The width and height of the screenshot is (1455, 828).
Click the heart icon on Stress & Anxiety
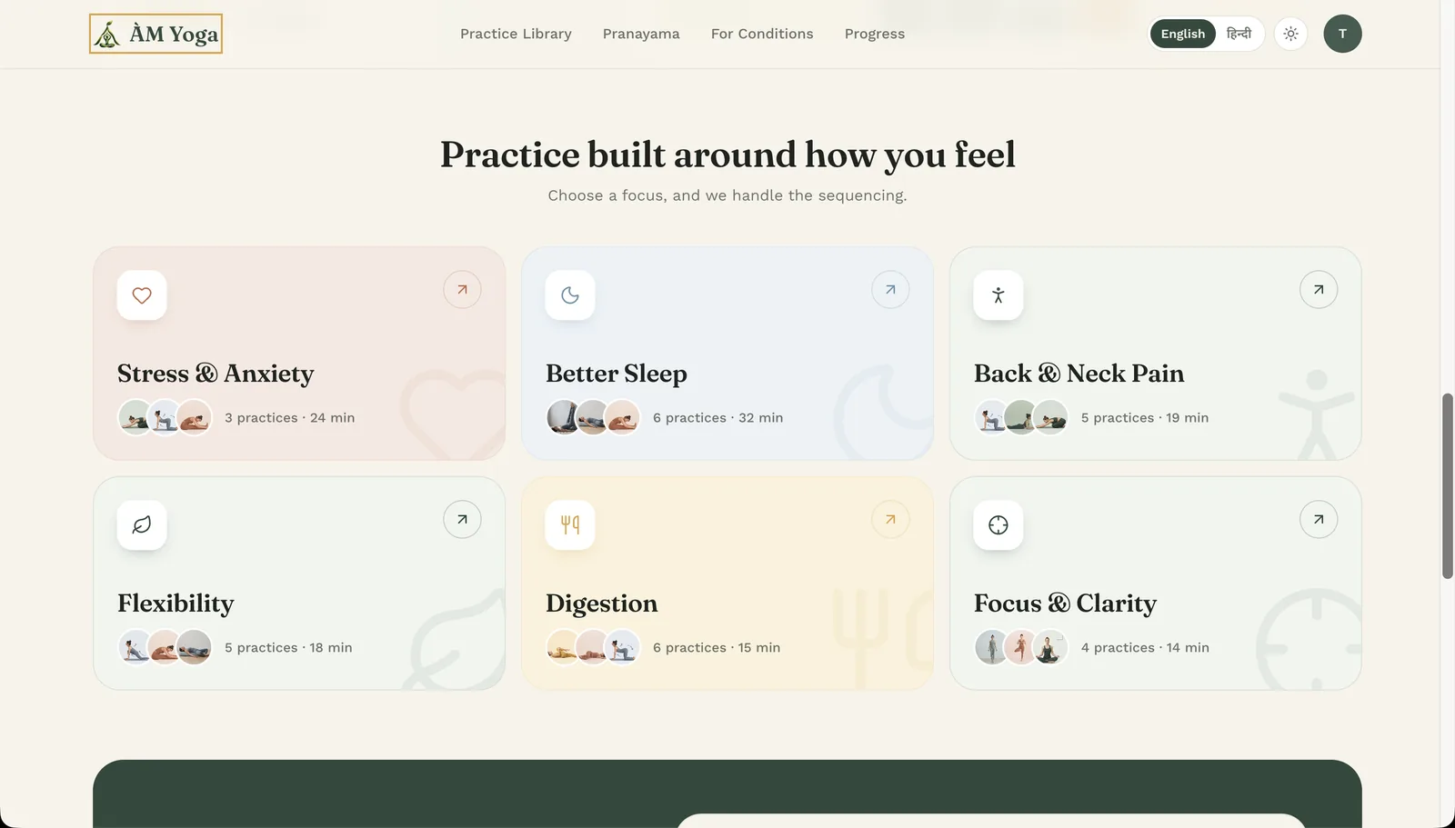tap(142, 295)
